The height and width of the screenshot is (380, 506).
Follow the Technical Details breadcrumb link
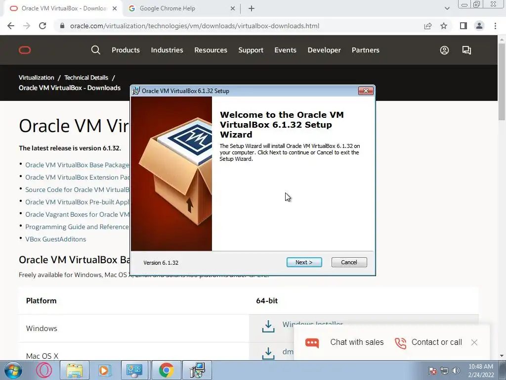pos(86,78)
